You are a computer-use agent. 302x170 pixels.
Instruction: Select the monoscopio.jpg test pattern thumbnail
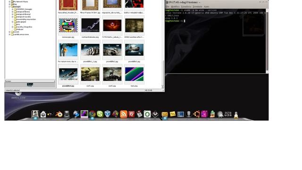pyautogui.click(x=68, y=25)
